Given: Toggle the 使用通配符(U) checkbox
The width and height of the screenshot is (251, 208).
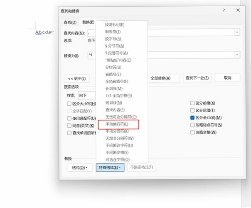Looking at the screenshot, I should (x=69, y=118).
